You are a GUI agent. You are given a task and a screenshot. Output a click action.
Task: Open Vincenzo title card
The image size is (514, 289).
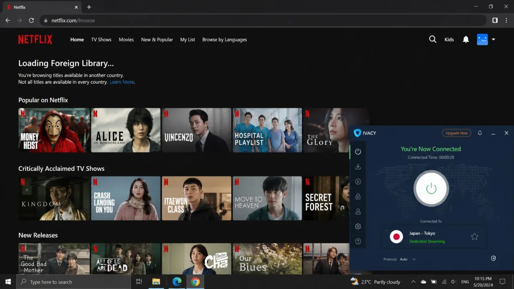point(197,130)
